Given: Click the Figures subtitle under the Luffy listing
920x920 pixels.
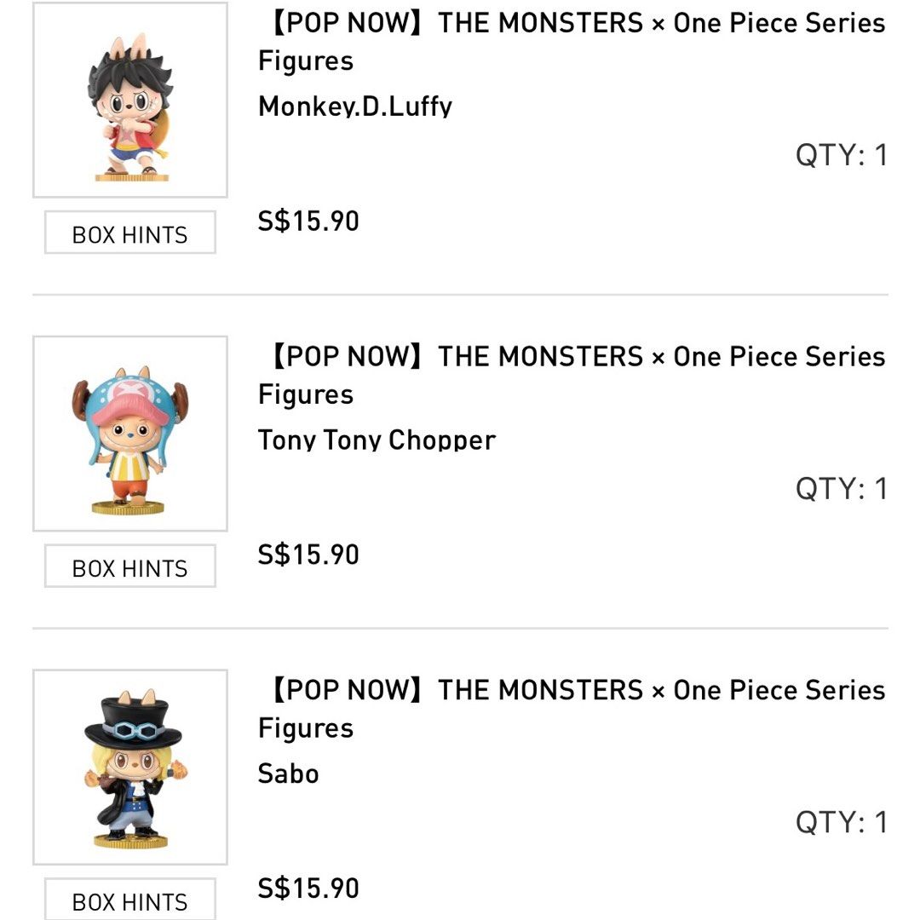Looking at the screenshot, I should click(306, 60).
